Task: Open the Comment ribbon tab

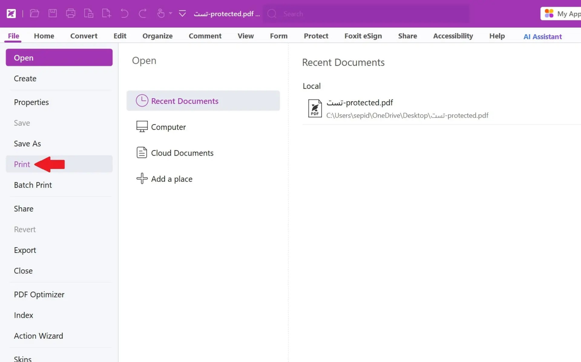Action: pyautogui.click(x=205, y=36)
